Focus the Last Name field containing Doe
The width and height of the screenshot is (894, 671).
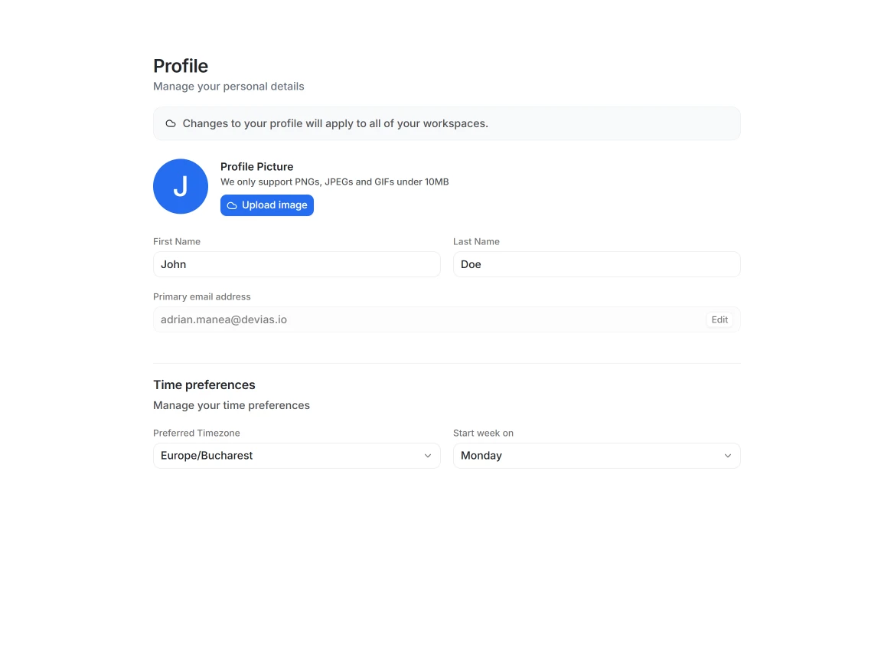coord(596,264)
